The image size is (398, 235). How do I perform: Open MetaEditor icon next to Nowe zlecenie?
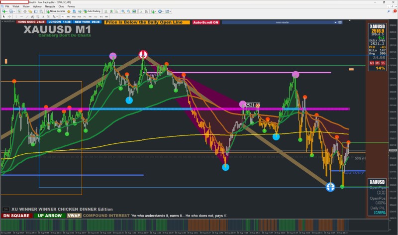[69, 11]
